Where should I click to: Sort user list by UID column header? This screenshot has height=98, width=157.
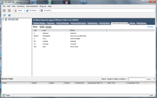(x=37, y=30)
